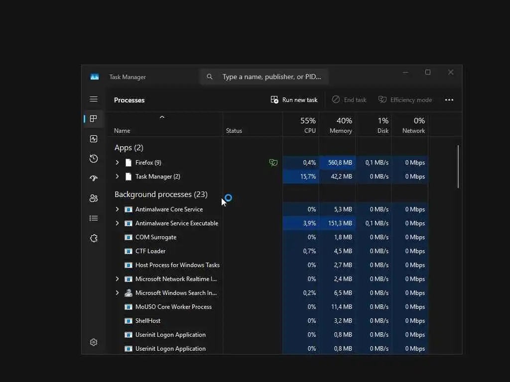Open the Details sidebar page
510x382 pixels.
(94, 218)
